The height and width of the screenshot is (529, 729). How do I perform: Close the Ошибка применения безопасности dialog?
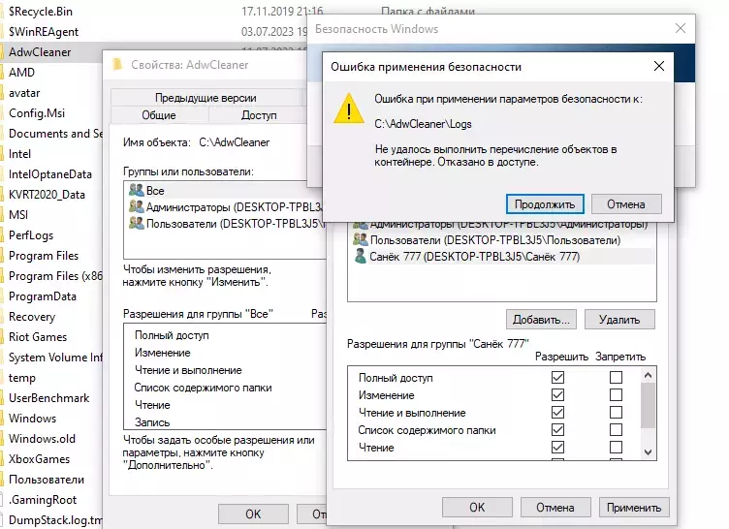point(659,66)
